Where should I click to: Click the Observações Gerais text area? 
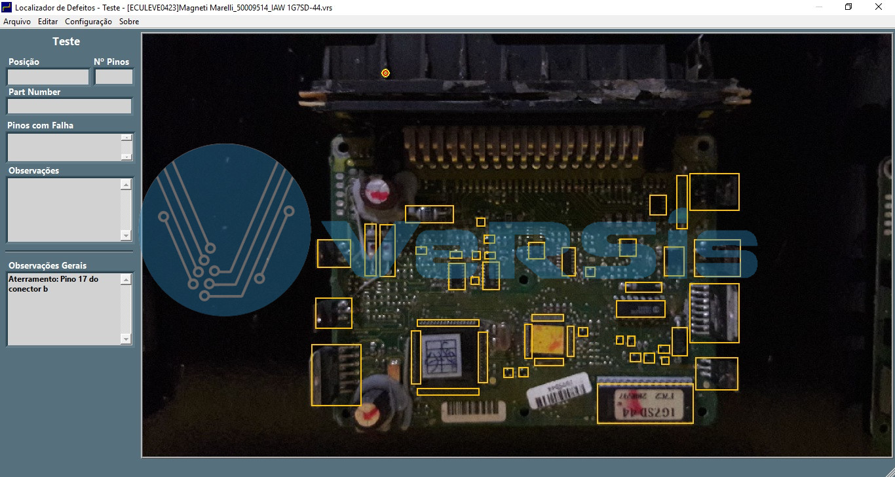click(64, 309)
